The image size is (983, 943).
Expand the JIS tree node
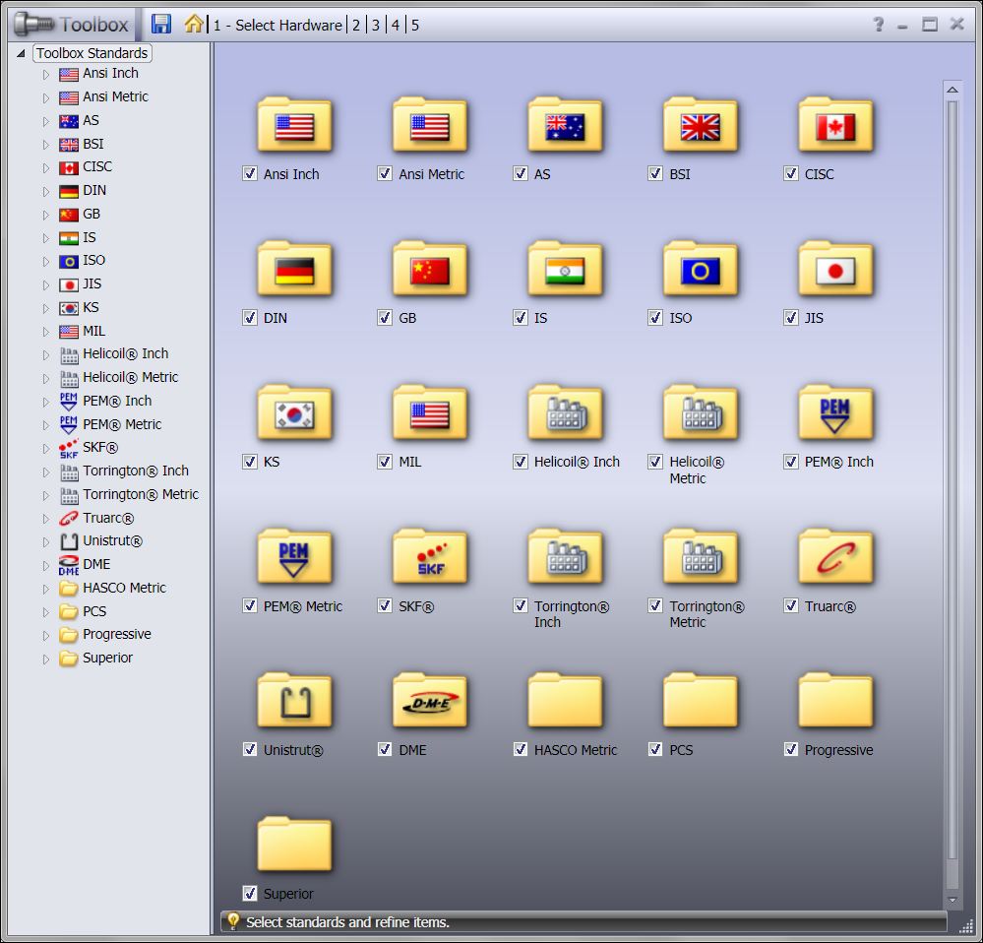pyautogui.click(x=46, y=284)
